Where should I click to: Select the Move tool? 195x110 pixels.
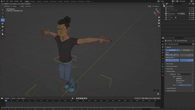click(3, 17)
